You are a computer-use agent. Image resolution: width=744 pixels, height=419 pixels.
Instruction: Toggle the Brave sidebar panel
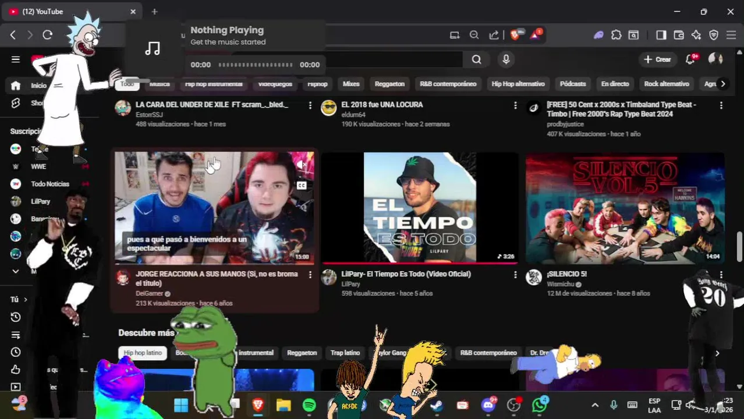pos(661,35)
